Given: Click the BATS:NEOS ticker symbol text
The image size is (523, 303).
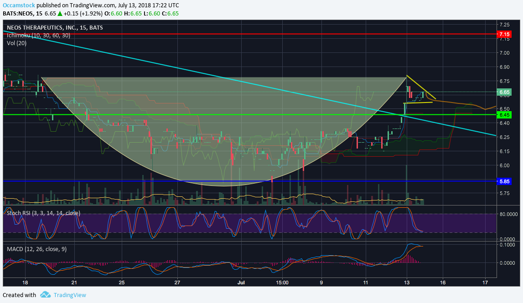Looking at the screenshot, I should coord(18,14).
